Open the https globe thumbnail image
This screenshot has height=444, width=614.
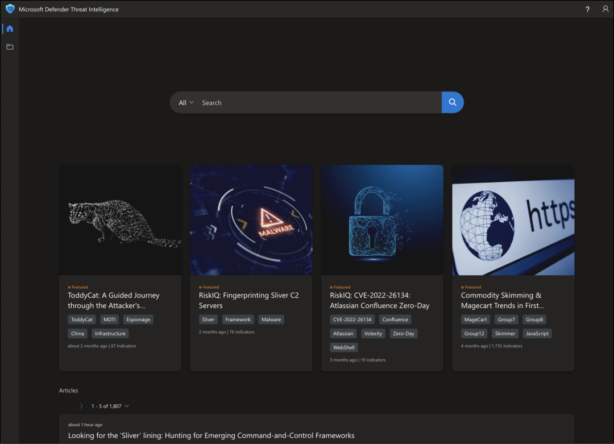tap(513, 220)
